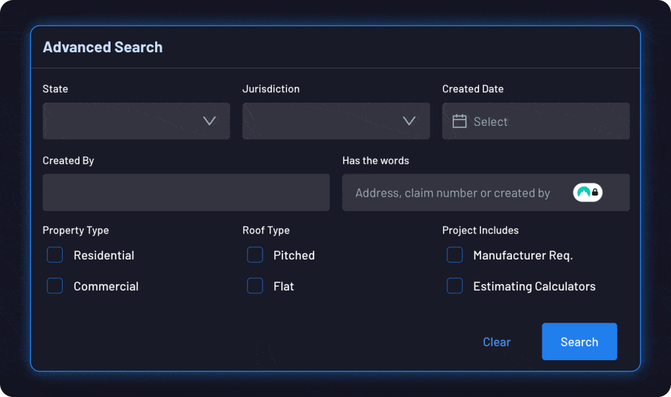
Task: Click the Search button
Action: pos(579,341)
